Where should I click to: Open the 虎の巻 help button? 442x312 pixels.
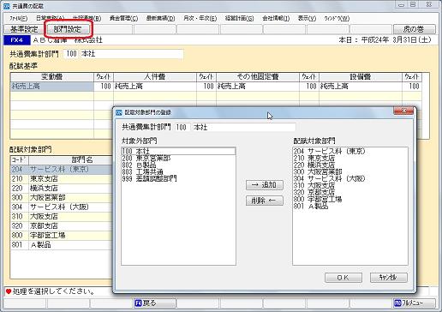[415, 29]
